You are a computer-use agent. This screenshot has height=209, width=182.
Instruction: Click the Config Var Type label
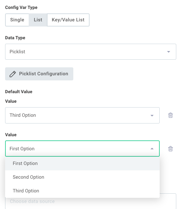(21, 7)
